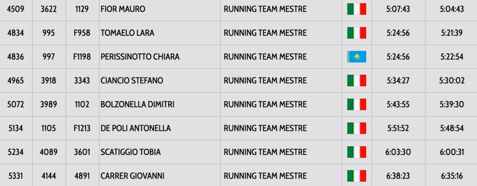Open DE POLI ANTONELLA entry
This screenshot has height=186, width=477.
[x=136, y=128]
